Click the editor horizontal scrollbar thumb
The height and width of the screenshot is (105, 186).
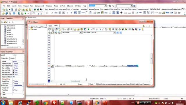point(75,81)
